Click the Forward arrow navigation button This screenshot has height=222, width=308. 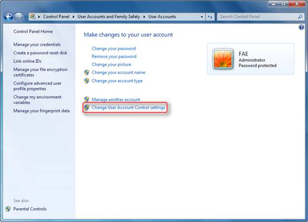coord(19,17)
